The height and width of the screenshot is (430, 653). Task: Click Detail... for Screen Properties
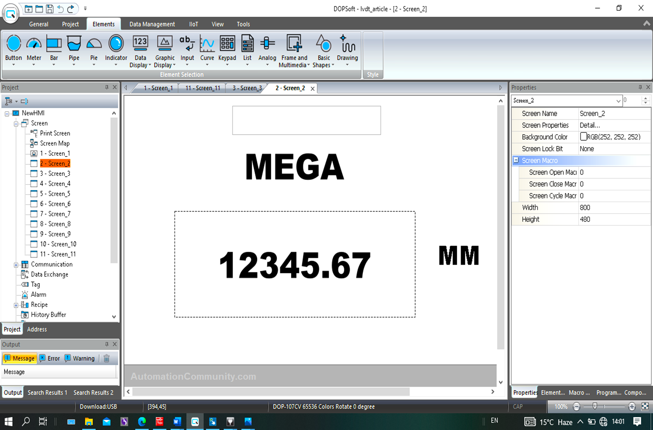click(x=590, y=125)
